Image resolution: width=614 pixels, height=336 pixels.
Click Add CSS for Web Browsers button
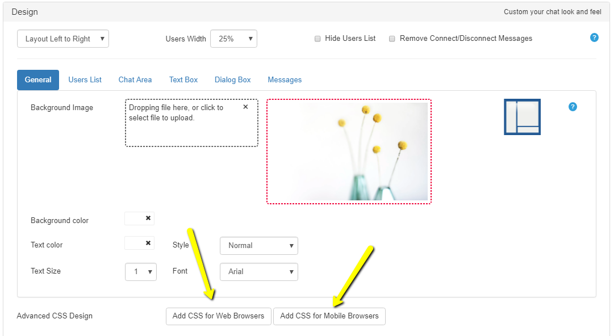click(218, 316)
